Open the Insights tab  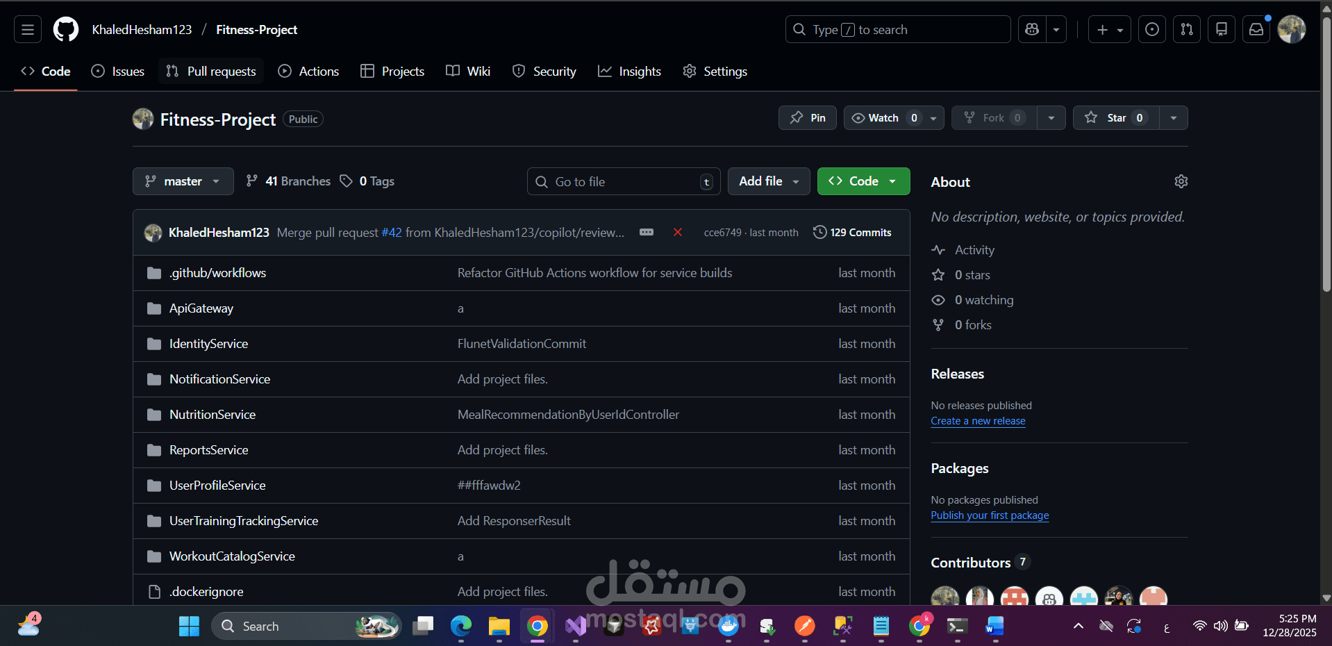pos(629,72)
